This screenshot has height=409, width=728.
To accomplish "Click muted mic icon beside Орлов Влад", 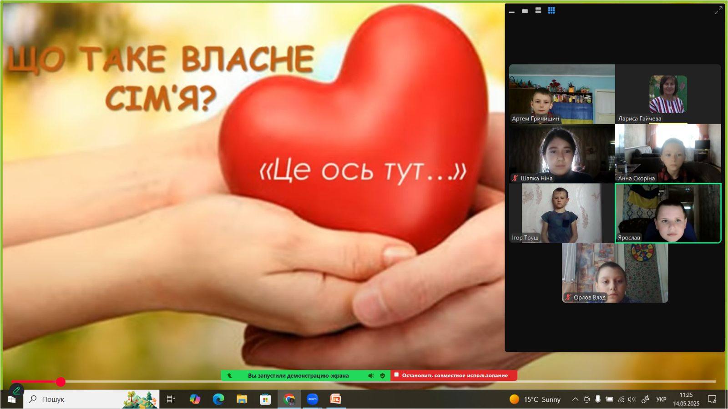I will [x=568, y=297].
